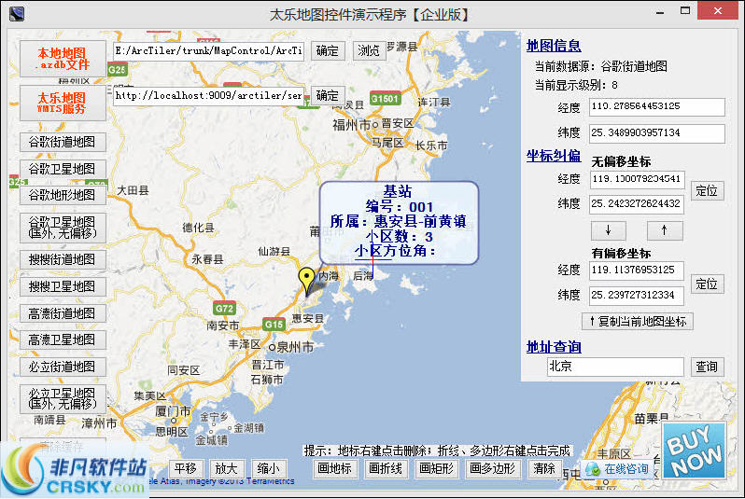Open the 太乐地图 WMIS服务 button
The height and width of the screenshot is (499, 745).
[63, 103]
